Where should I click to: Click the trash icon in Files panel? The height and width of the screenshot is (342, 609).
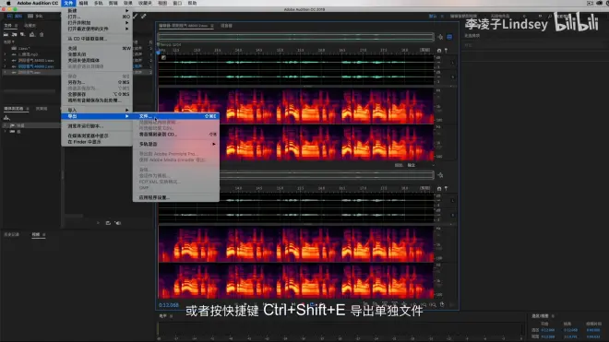42,34
